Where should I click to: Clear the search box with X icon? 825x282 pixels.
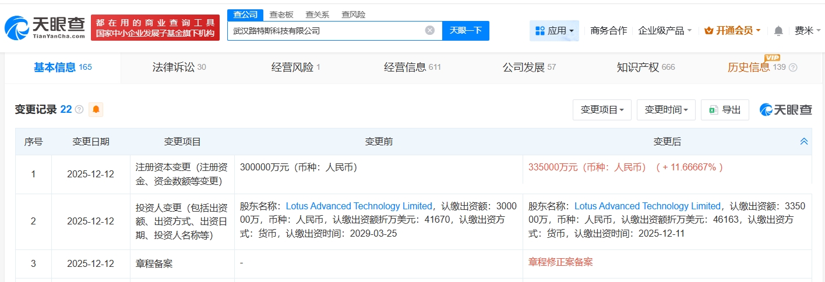pyautogui.click(x=430, y=31)
